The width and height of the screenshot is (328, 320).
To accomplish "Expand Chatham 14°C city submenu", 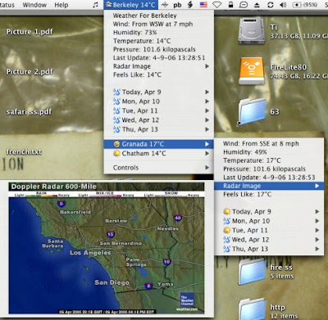I will (x=158, y=153).
